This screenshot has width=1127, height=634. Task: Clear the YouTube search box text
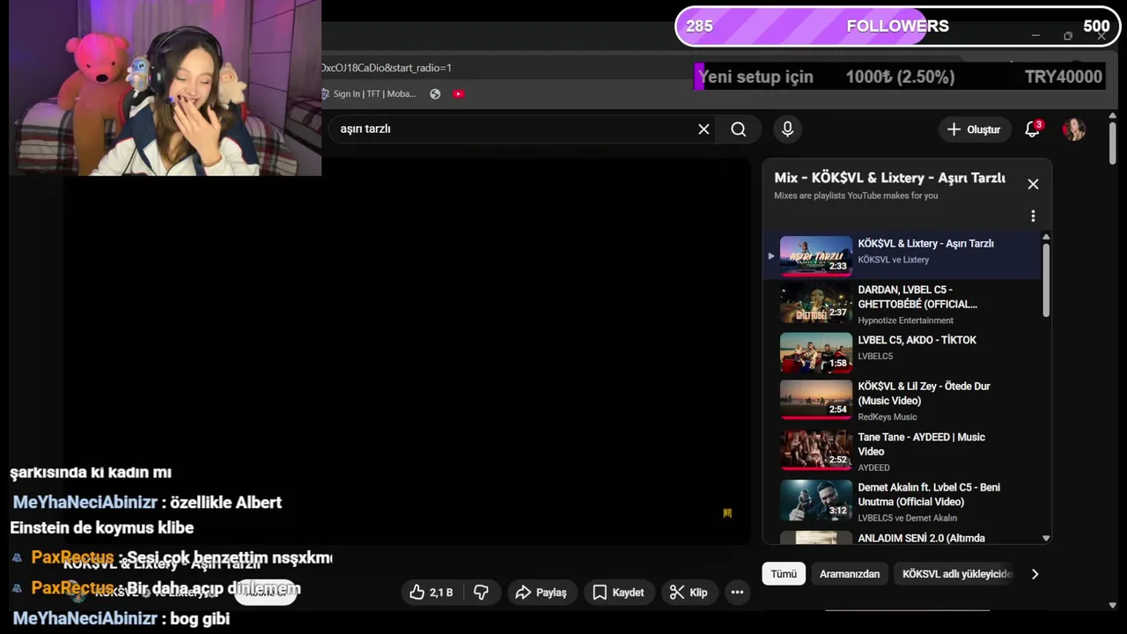point(703,129)
